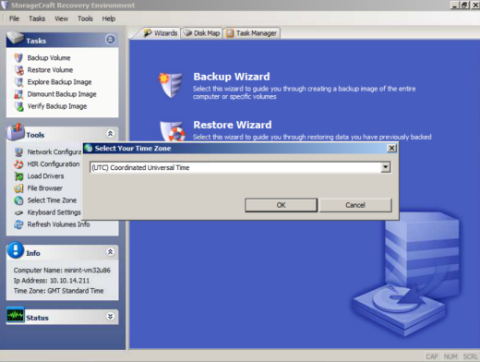Open the Tools menu
The height and width of the screenshot is (362, 480).
pyautogui.click(x=85, y=18)
